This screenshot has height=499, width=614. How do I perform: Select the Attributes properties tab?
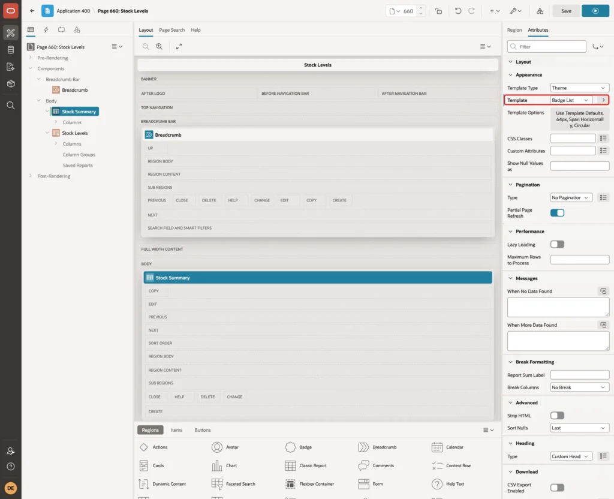click(538, 30)
